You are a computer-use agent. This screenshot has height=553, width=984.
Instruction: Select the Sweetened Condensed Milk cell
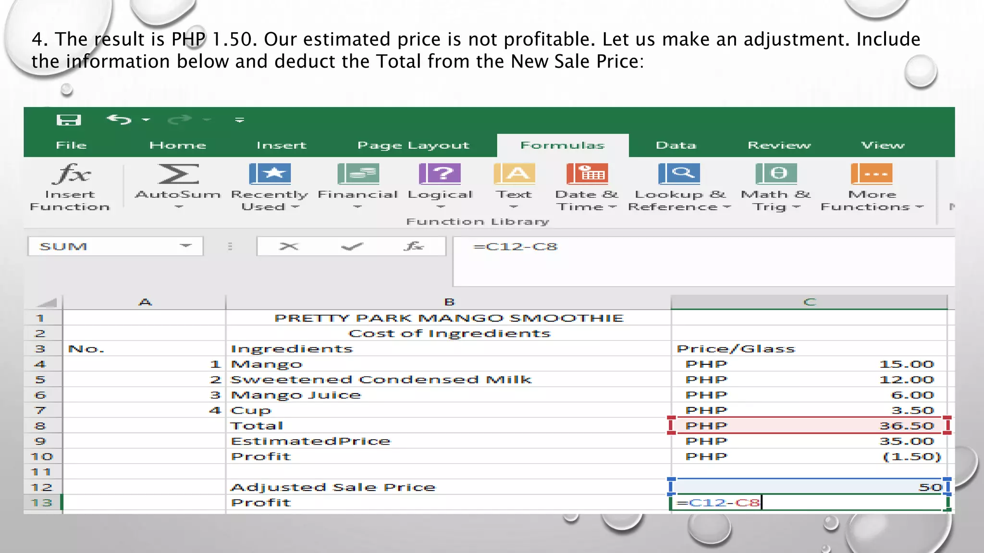(x=448, y=379)
